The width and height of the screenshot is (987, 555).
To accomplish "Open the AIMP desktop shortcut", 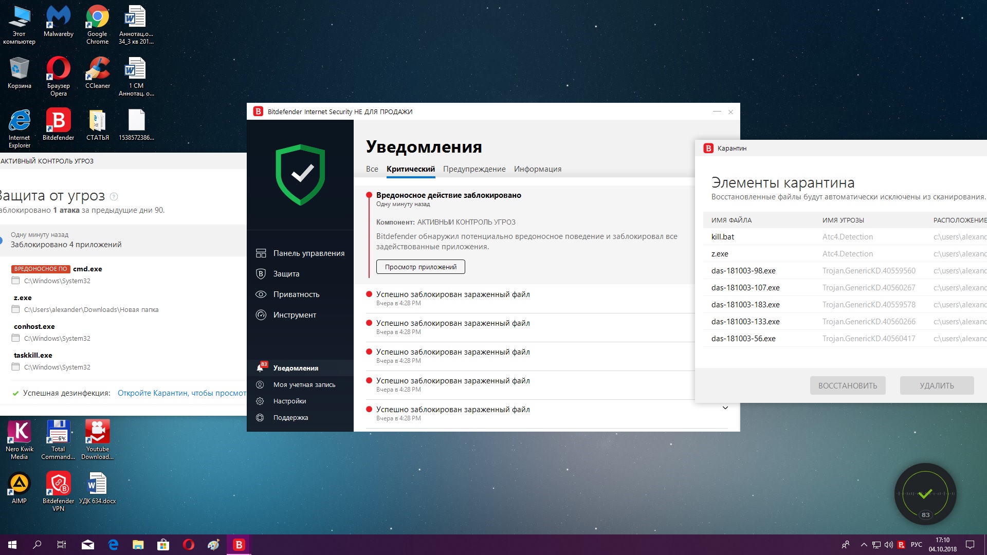I will pyautogui.click(x=20, y=488).
